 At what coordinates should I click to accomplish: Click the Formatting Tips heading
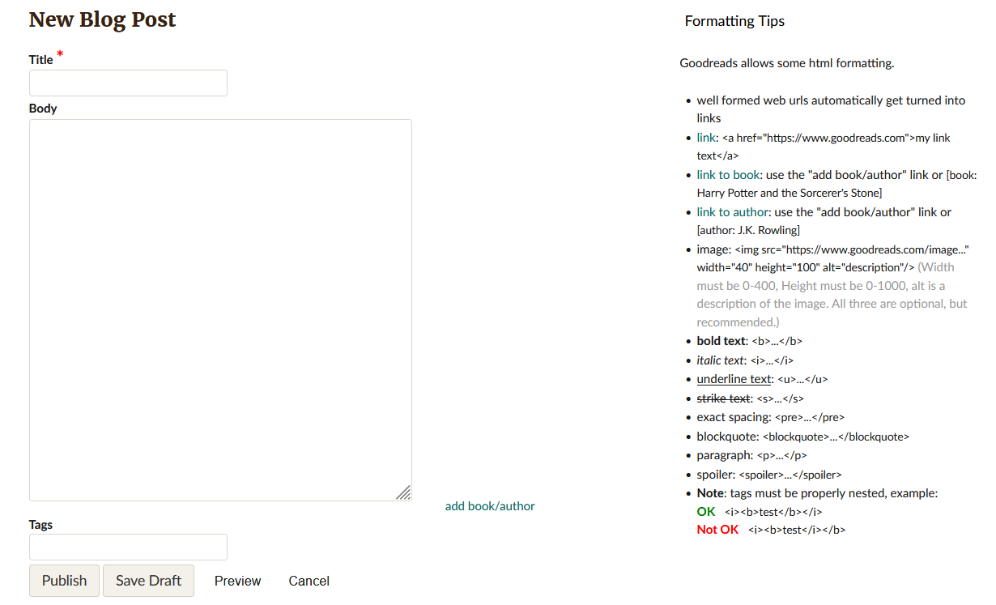[x=734, y=21]
